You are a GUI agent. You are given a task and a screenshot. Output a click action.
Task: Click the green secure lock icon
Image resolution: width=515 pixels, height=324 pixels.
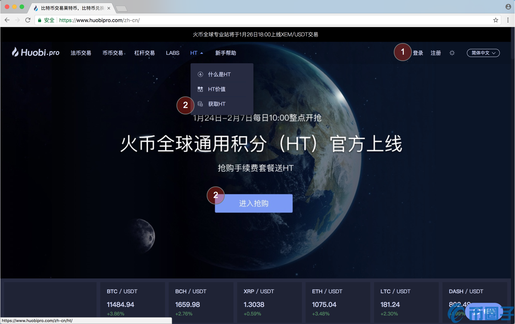[x=40, y=20]
